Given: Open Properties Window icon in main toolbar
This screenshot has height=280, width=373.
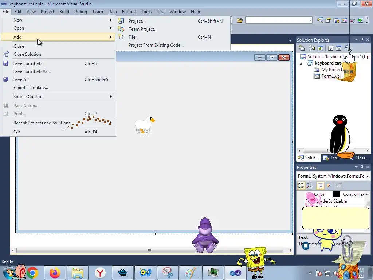Looking at the screenshot, I should [x=328, y=20].
